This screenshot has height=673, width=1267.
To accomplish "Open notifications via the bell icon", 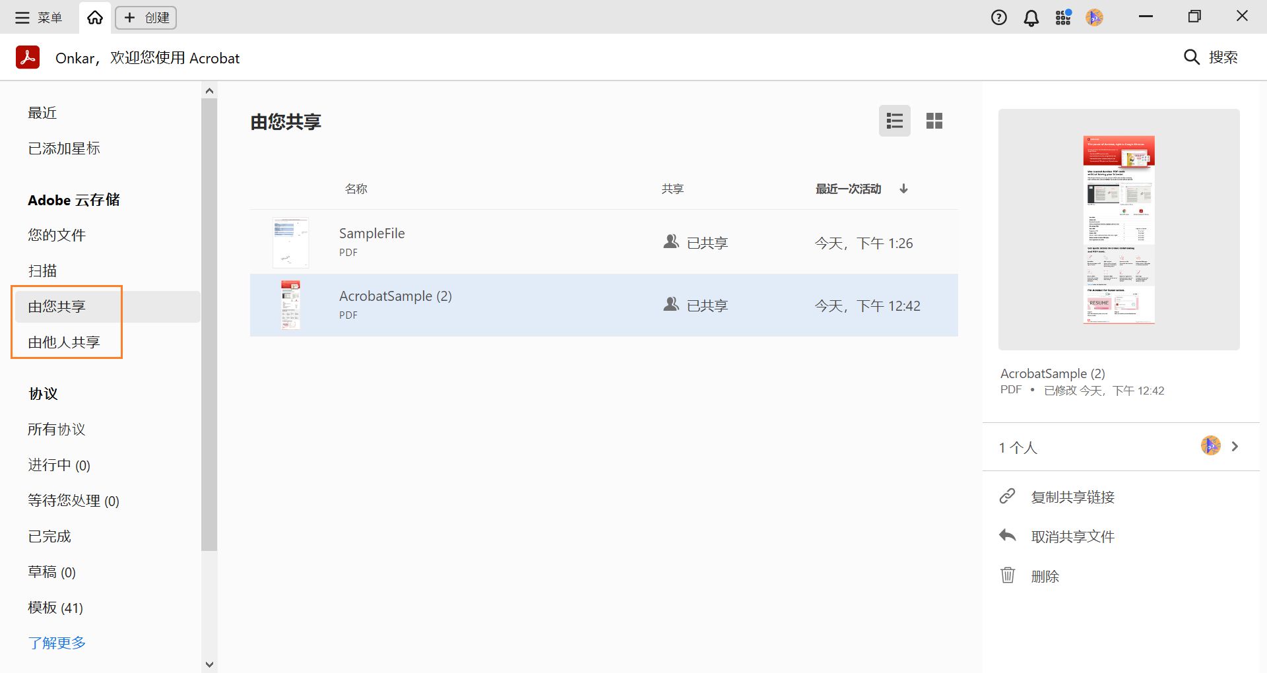I will (x=1031, y=17).
